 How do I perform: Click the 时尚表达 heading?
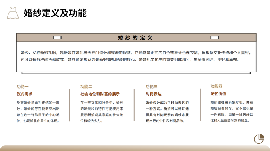pos(154,94)
